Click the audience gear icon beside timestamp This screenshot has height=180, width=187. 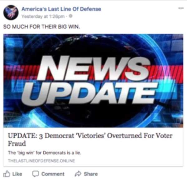click(x=71, y=16)
